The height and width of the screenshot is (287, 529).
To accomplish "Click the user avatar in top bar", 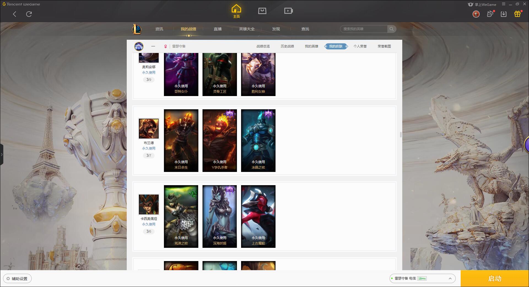I will 476,14.
